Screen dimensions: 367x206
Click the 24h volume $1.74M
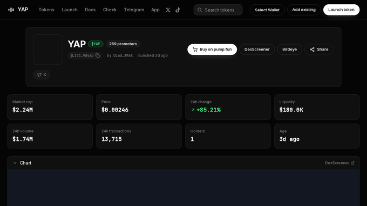coord(23,139)
